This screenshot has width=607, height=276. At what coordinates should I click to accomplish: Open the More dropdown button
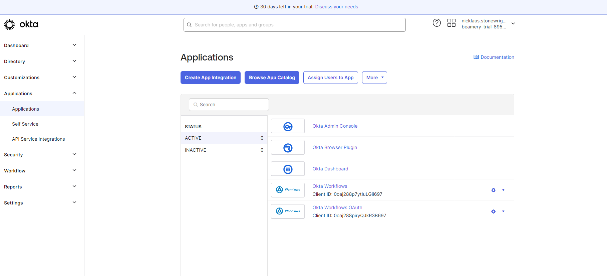tap(374, 78)
